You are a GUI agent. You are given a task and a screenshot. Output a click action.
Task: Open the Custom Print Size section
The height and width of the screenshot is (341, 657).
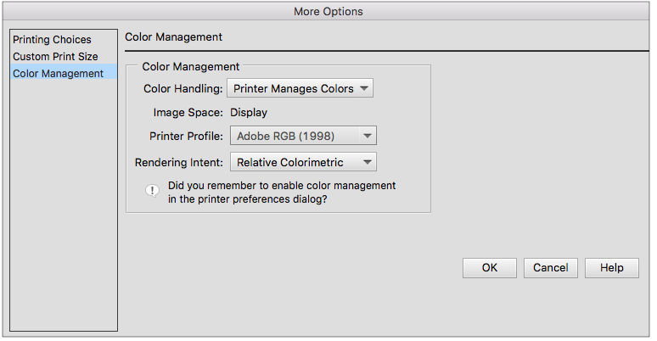click(55, 56)
